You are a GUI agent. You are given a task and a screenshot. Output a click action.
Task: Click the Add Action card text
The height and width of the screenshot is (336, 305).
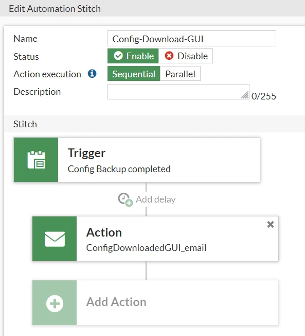pos(116,302)
